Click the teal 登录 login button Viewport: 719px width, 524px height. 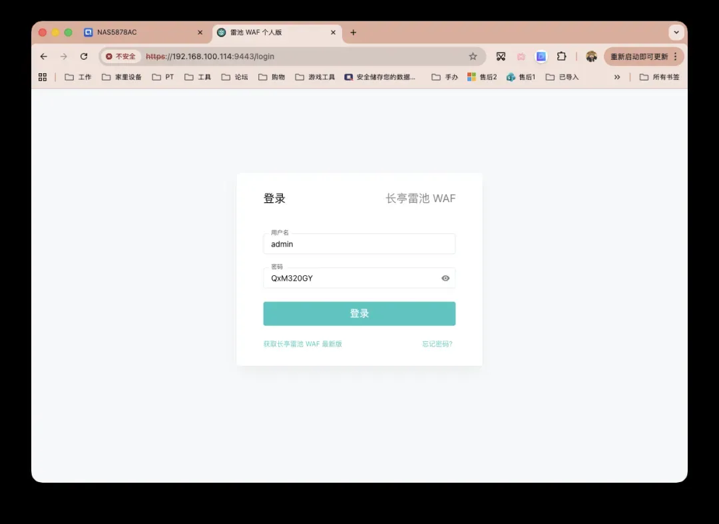tap(359, 314)
